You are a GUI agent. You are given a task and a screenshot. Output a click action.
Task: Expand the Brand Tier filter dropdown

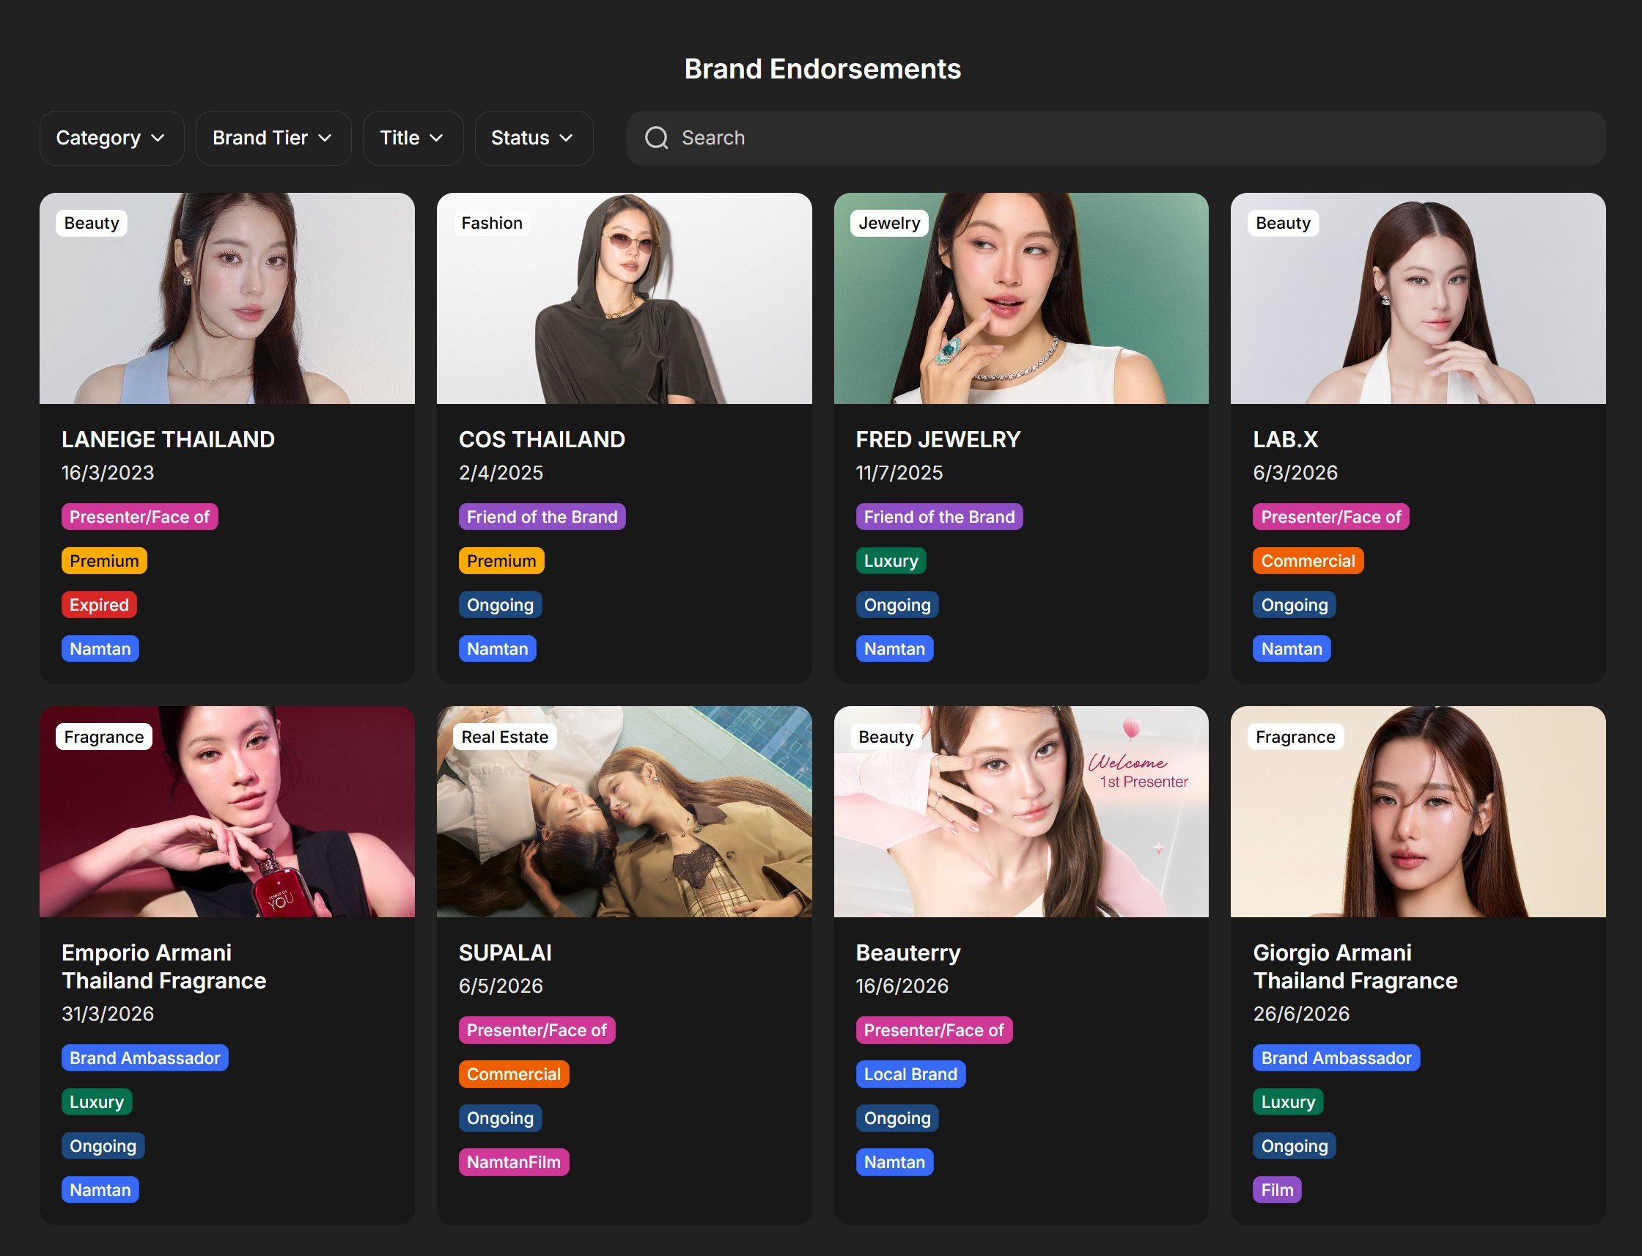tap(273, 138)
